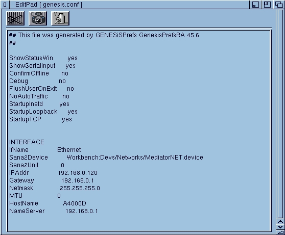Click the Netmask value 255.255.255.0
The height and width of the screenshot is (235, 285).
click(x=80, y=188)
